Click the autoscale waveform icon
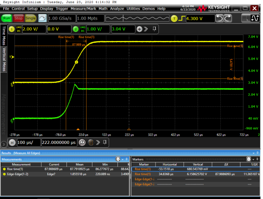Image resolution: width=263 pixels, height=199 pixels. point(42,18)
